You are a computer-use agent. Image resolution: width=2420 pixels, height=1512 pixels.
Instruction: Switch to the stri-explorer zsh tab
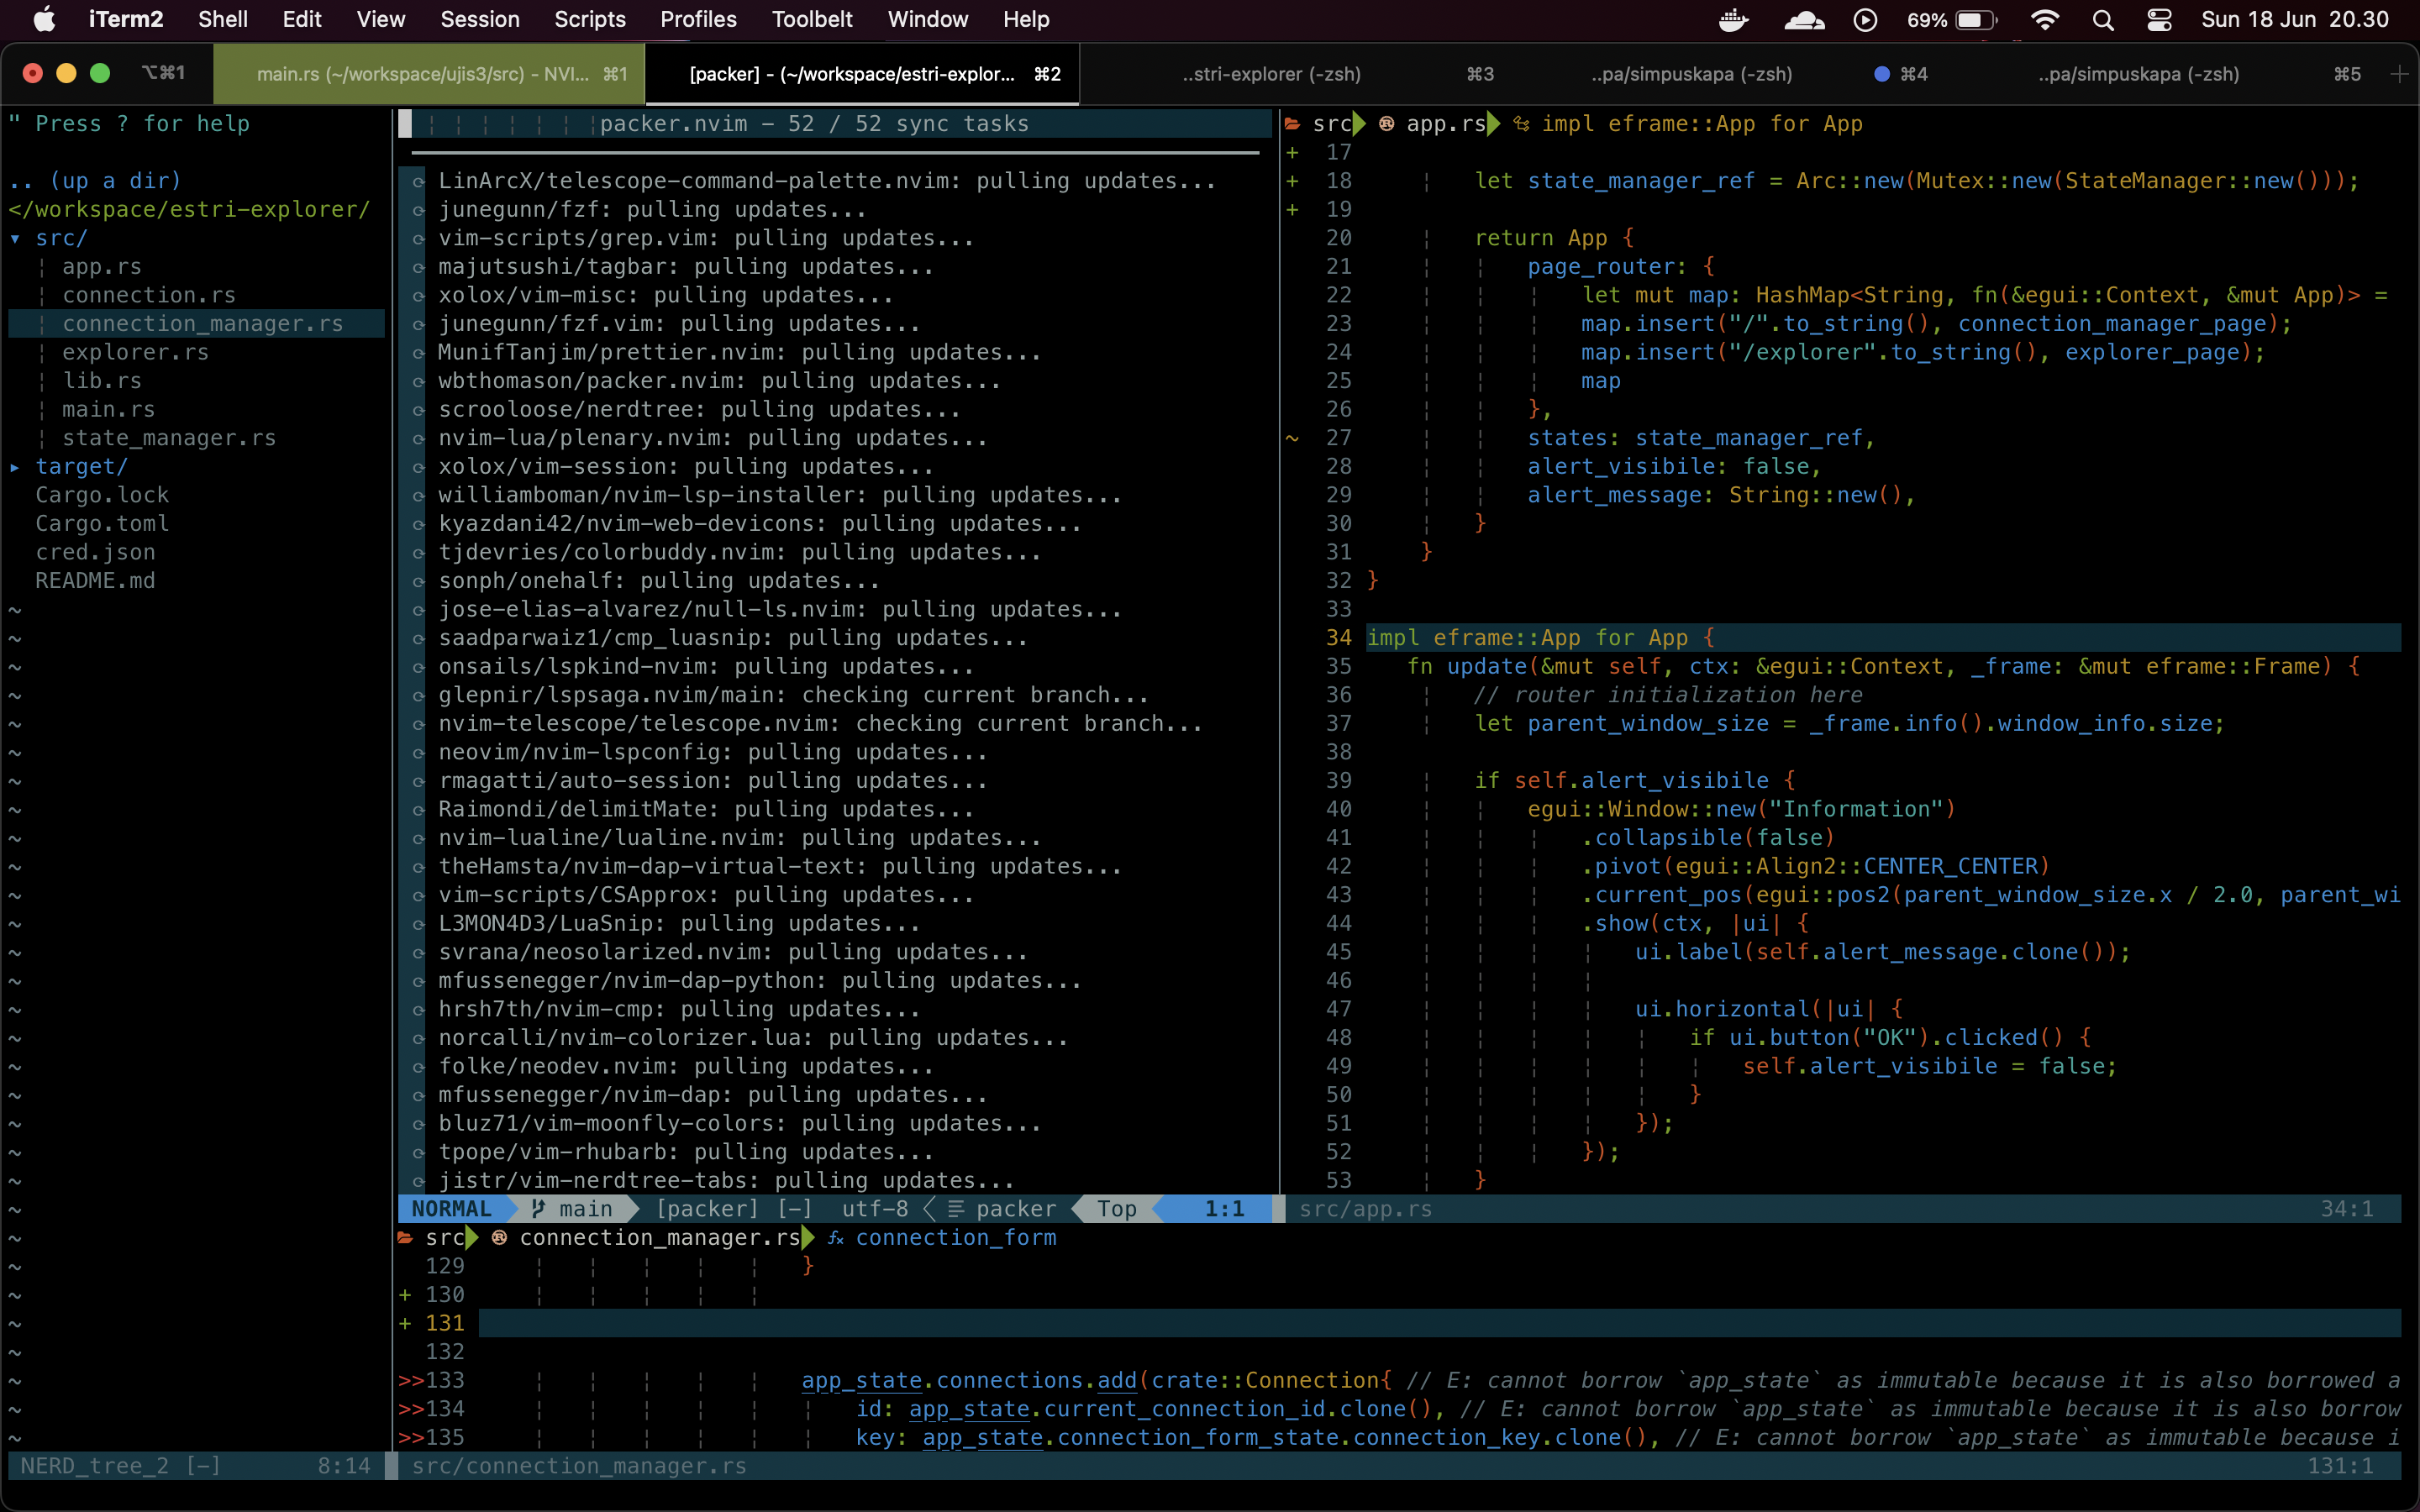pos(1270,74)
